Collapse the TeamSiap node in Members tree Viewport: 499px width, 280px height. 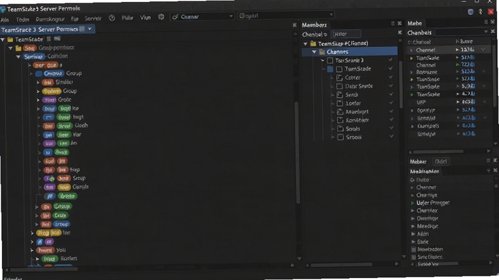click(x=306, y=44)
